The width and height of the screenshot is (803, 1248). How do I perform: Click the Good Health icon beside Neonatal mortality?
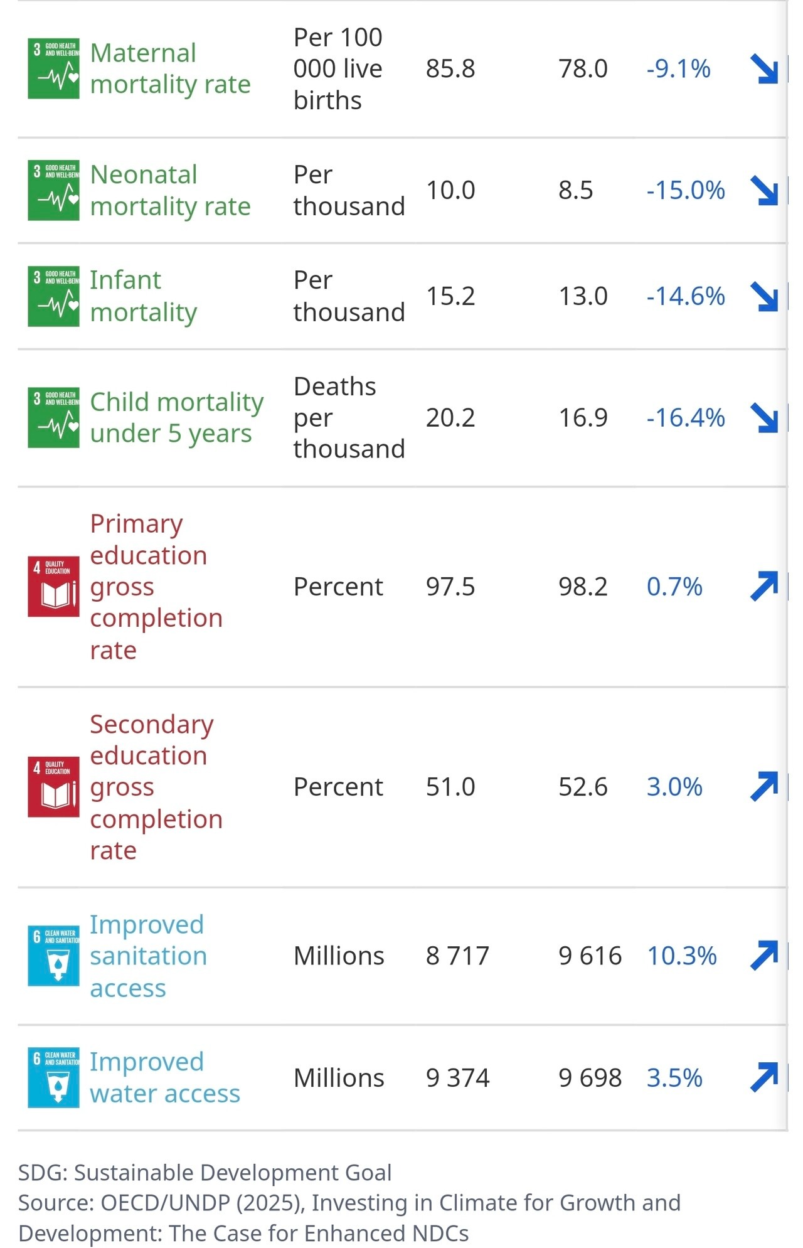pyautogui.click(x=53, y=190)
